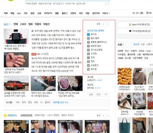Open the block figure exhibit thumbnail

point(16,36)
